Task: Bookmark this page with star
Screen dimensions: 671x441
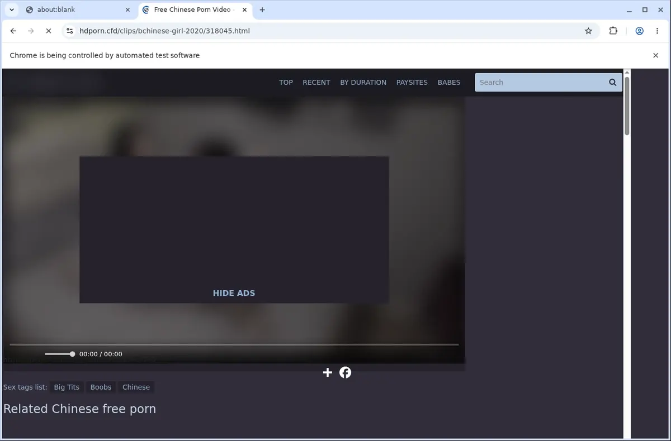Action: [x=588, y=31]
